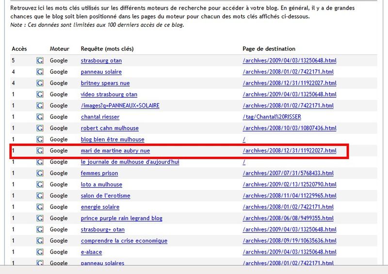Click Google icon in 'comprendre la crise economique' row
Image resolution: width=388 pixels, height=274 pixels.
40,241
